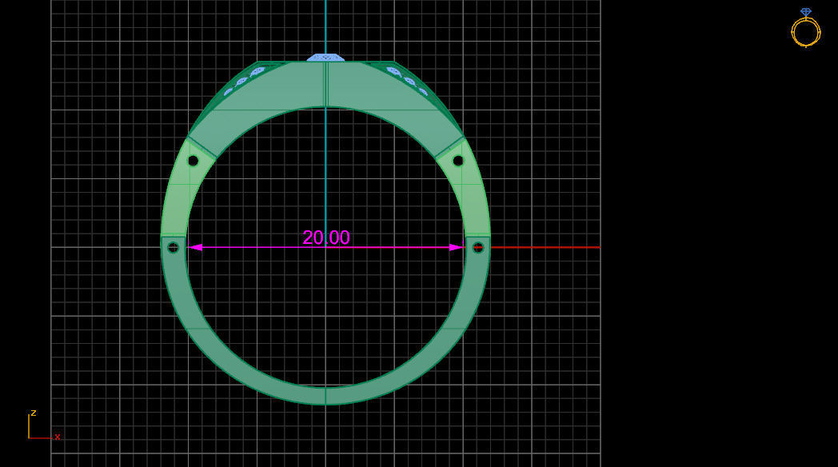Select the magenta 20.00 dimension text
The image size is (838, 467).
pos(326,237)
